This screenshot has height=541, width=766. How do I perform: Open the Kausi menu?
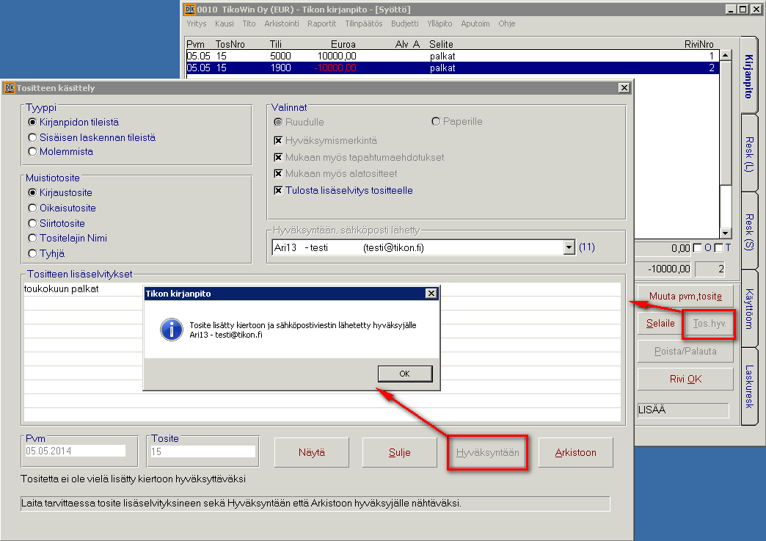[225, 23]
